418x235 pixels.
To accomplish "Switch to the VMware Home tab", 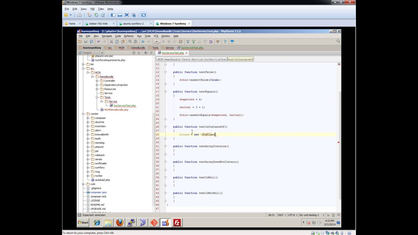I will tap(72, 23).
